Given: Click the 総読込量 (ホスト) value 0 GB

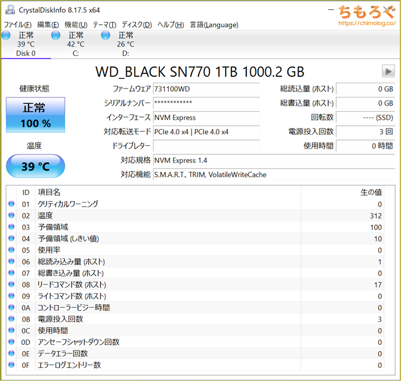Looking at the screenshot, I should pyautogui.click(x=365, y=89).
